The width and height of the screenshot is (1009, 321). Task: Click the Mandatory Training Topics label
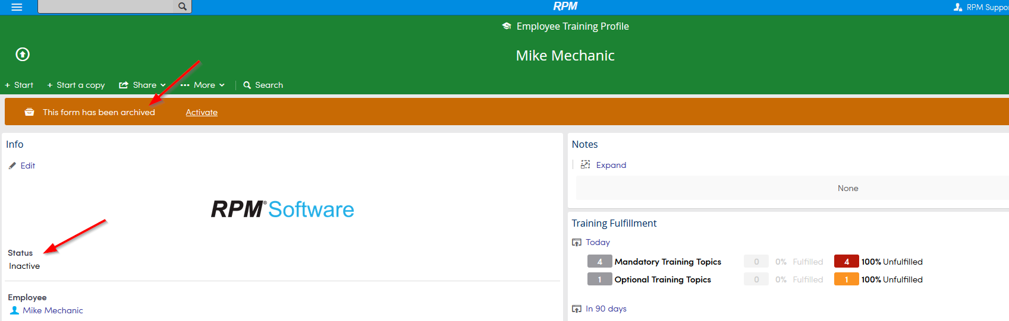[668, 262]
